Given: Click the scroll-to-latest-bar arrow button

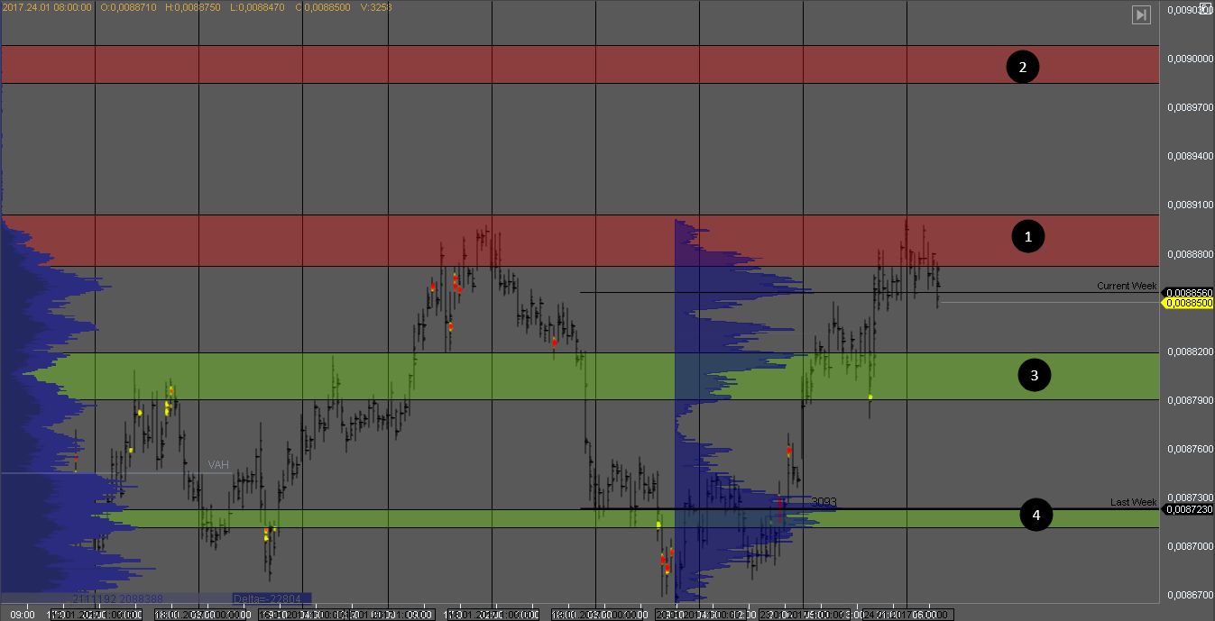Looking at the screenshot, I should (1141, 14).
